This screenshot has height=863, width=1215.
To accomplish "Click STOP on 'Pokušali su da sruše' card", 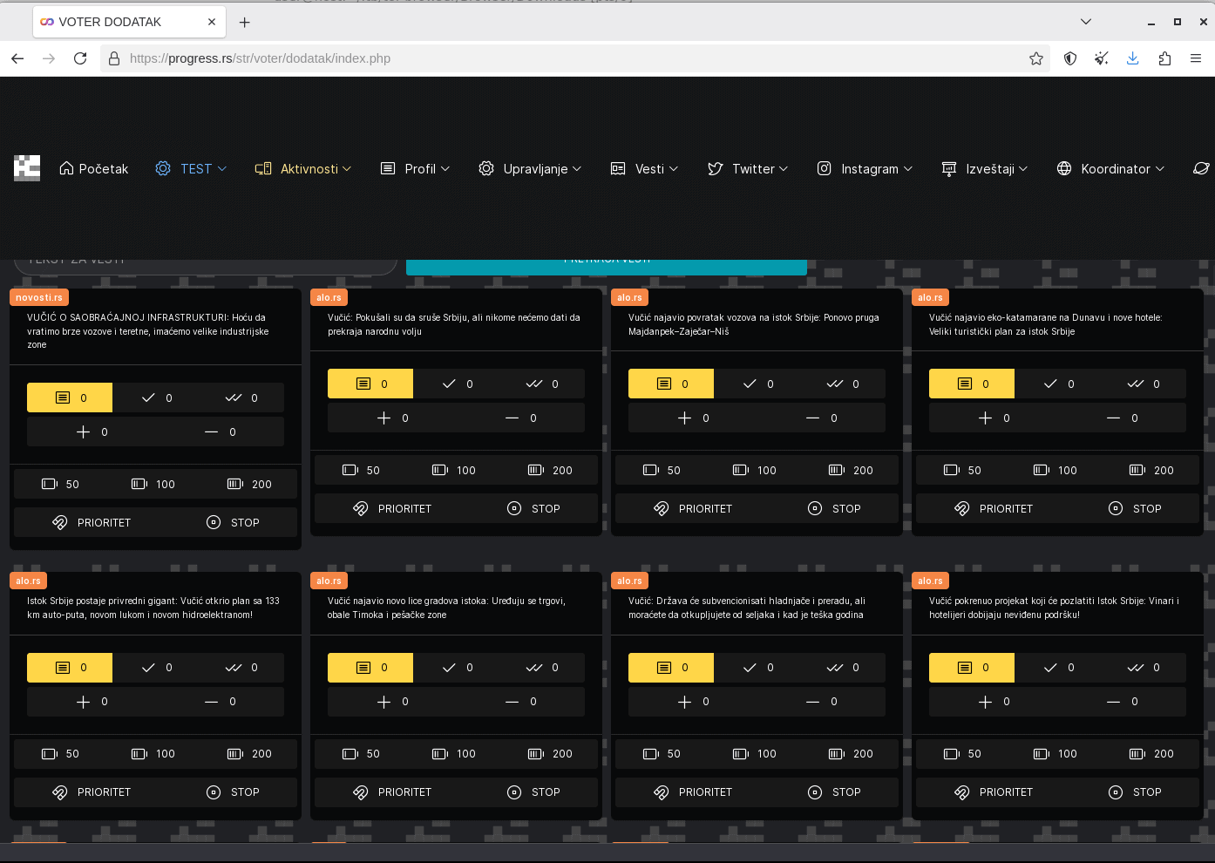I will coord(533,509).
